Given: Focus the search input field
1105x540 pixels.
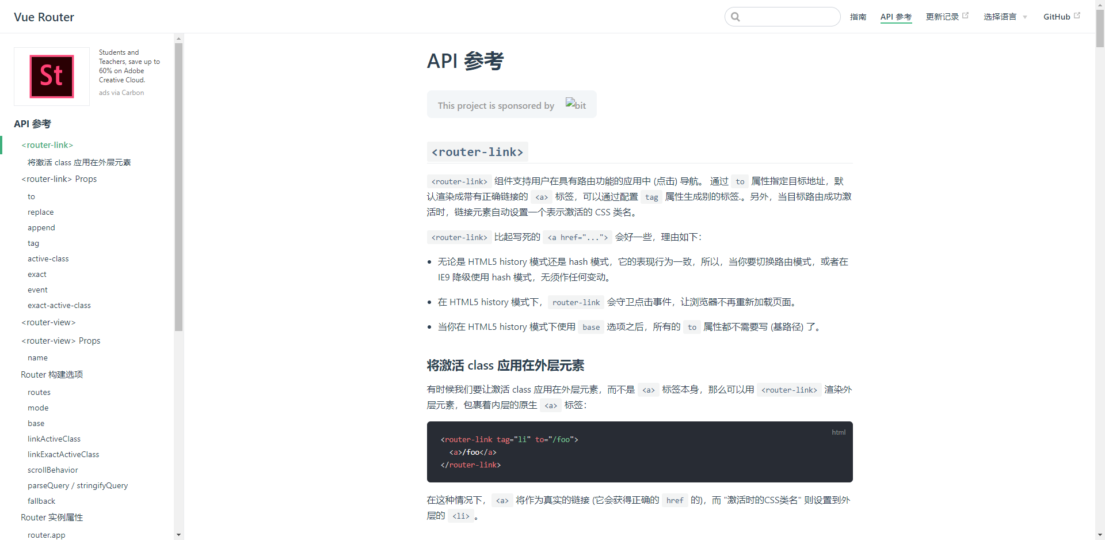Looking at the screenshot, I should (x=783, y=17).
